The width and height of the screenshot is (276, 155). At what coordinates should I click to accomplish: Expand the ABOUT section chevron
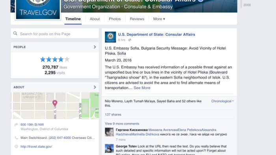tap(95, 87)
